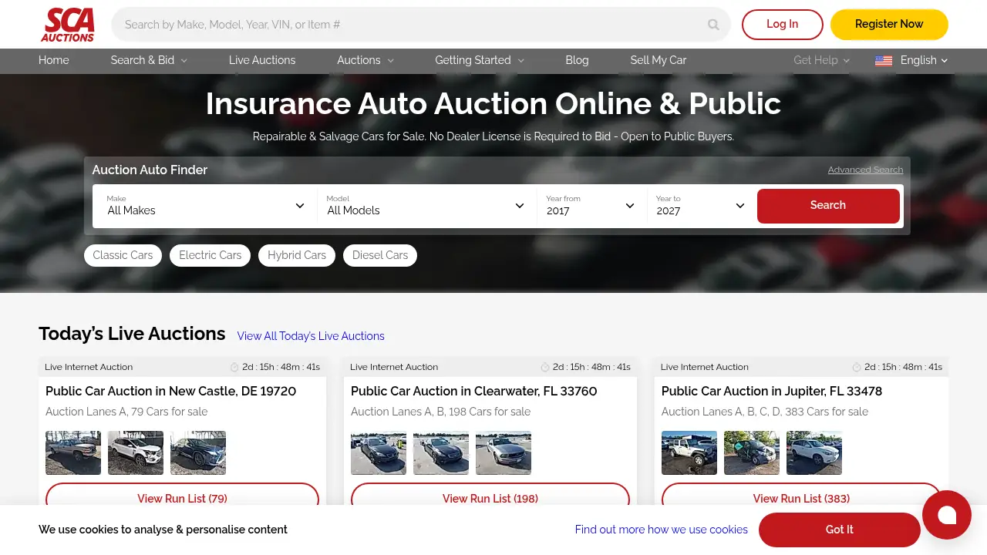987x555 pixels.
Task: Open the Auctions nav menu
Action: (x=365, y=60)
